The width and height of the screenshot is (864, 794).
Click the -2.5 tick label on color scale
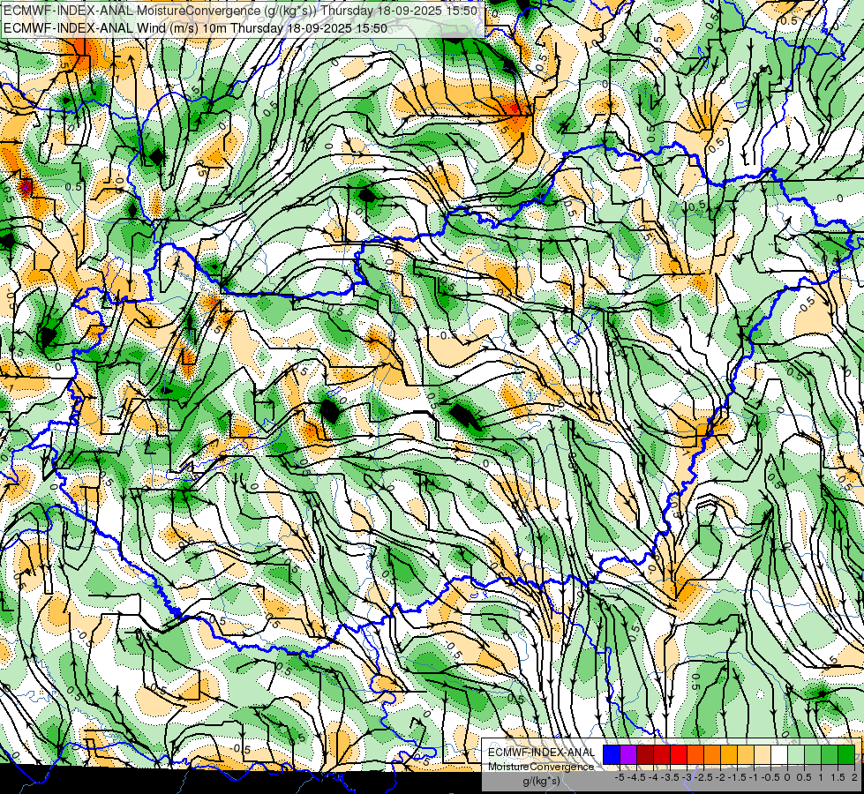coord(704,777)
